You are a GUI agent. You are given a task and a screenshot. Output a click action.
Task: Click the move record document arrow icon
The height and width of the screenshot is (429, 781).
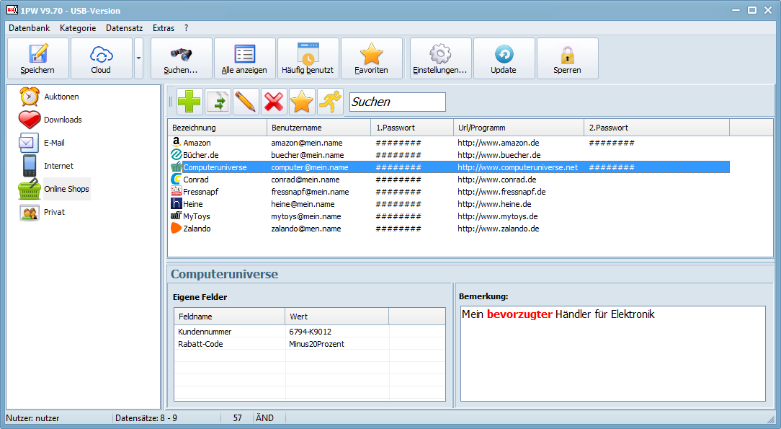pyautogui.click(x=218, y=102)
